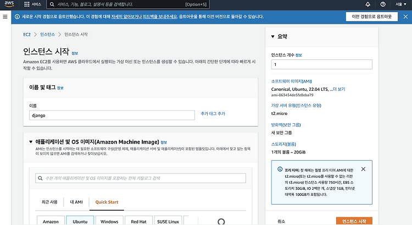Open the services grid menu
Image resolution: width=412 pixels, height=225 pixels.
point(32,4)
